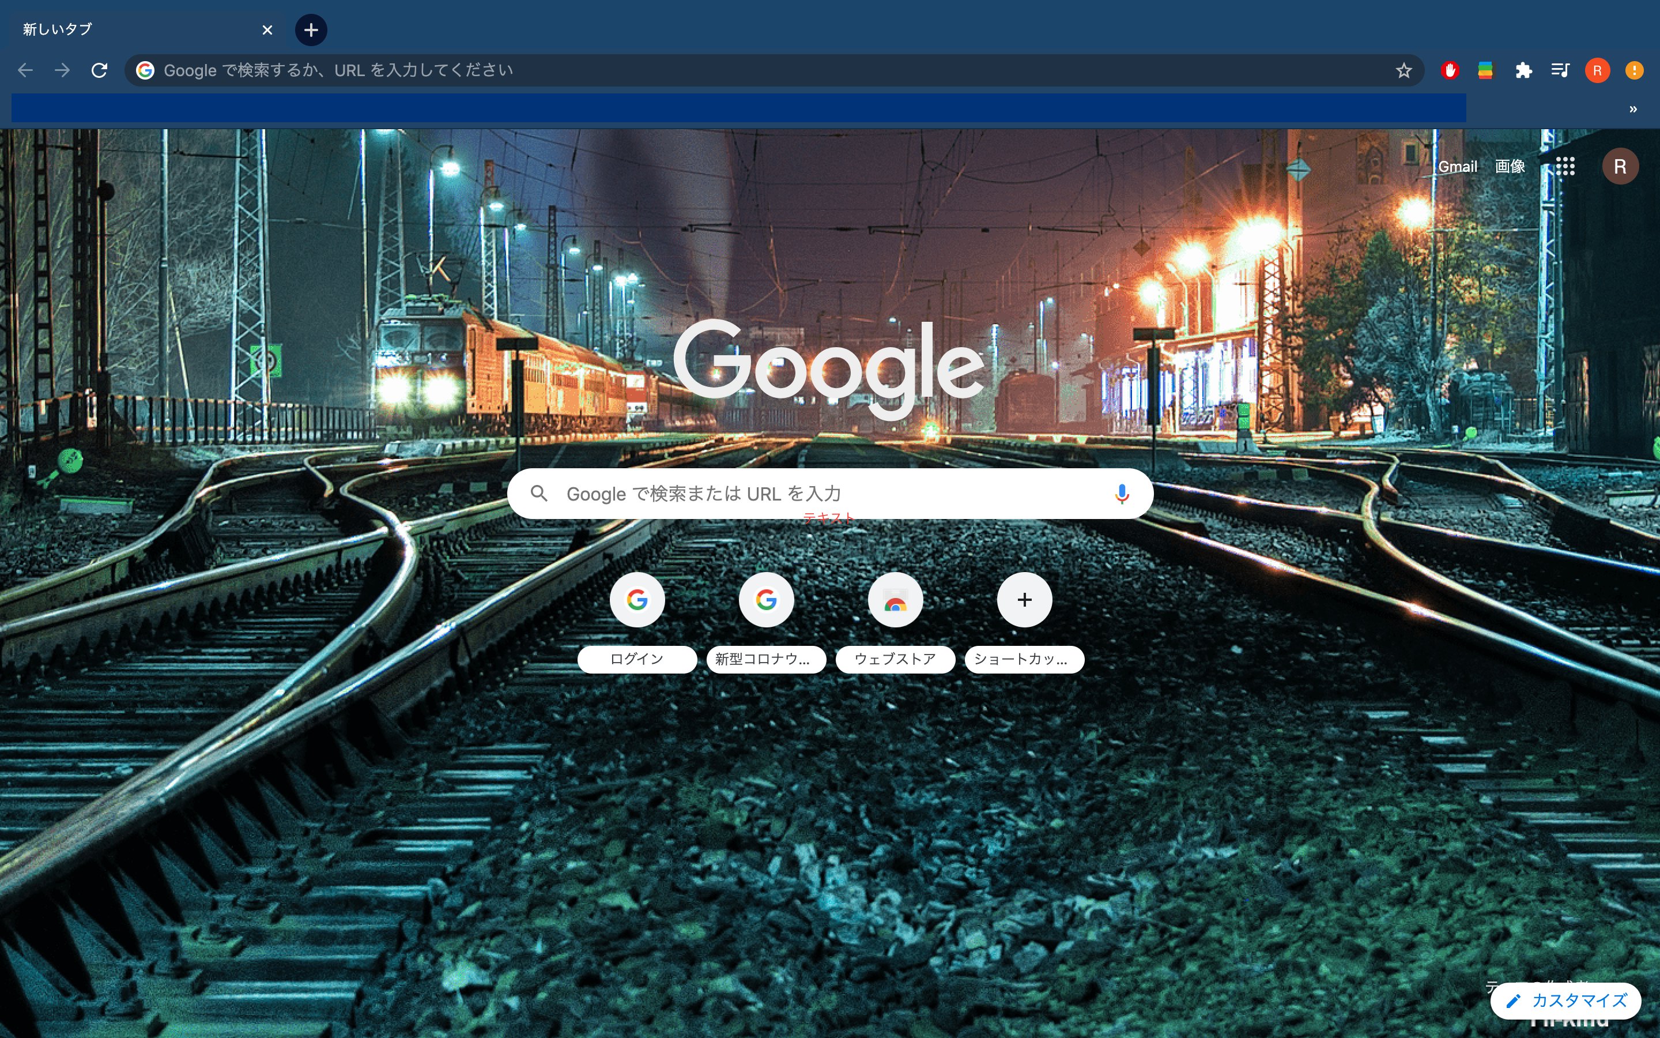Screen dimensions: 1660x1038
Task: Open Gmail link
Action: point(1458,166)
